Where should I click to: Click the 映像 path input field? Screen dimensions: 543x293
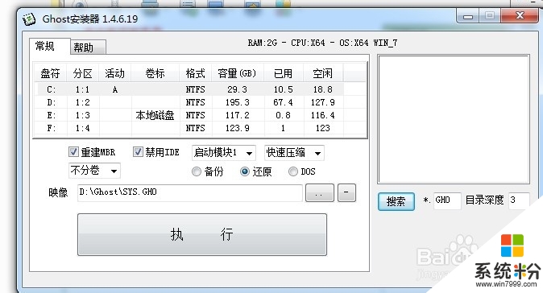190,192
